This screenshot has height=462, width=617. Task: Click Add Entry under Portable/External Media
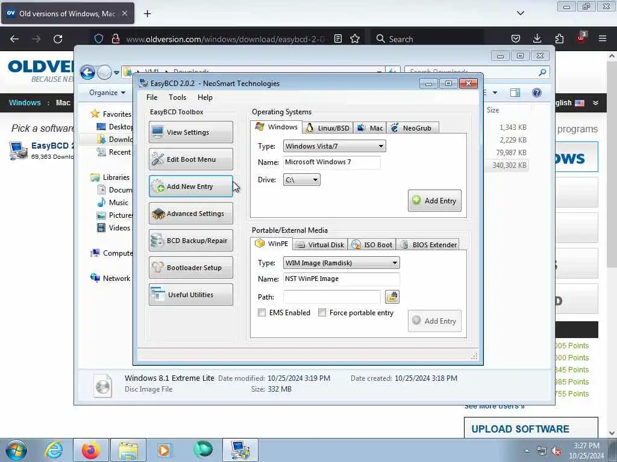[434, 321]
